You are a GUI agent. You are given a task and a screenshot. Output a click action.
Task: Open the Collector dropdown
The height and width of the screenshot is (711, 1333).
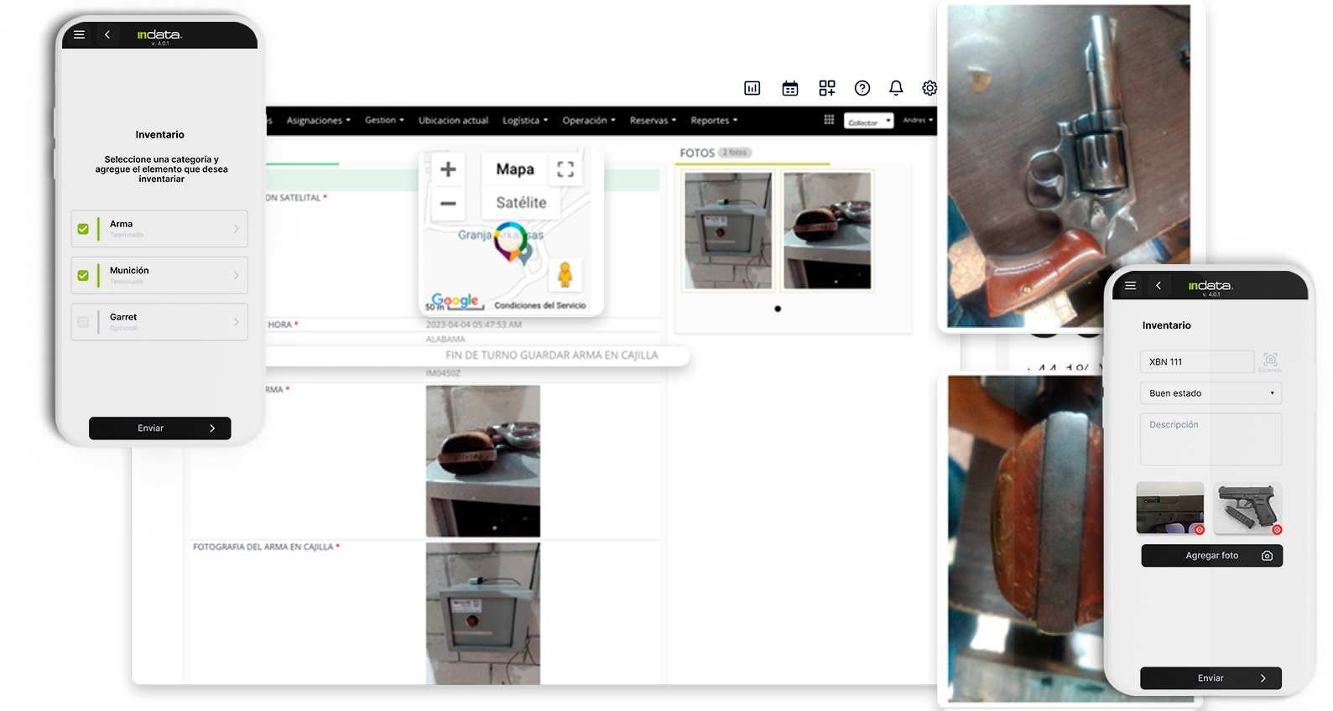pyautogui.click(x=868, y=122)
